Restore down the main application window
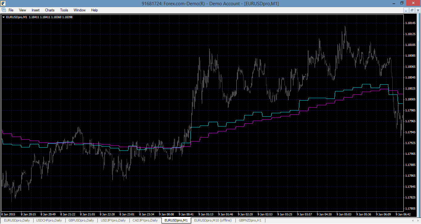Image resolution: width=421 pixels, height=224 pixels. (402, 3)
